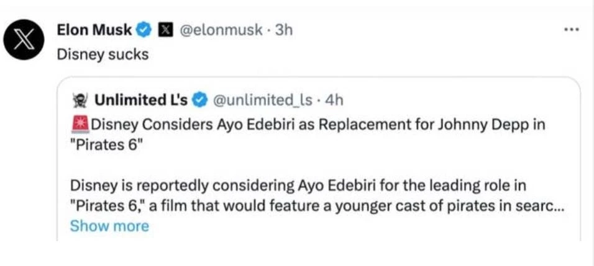Click the Unlimited L's pirate avatar icon
This screenshot has height=266, width=594.
81,100
